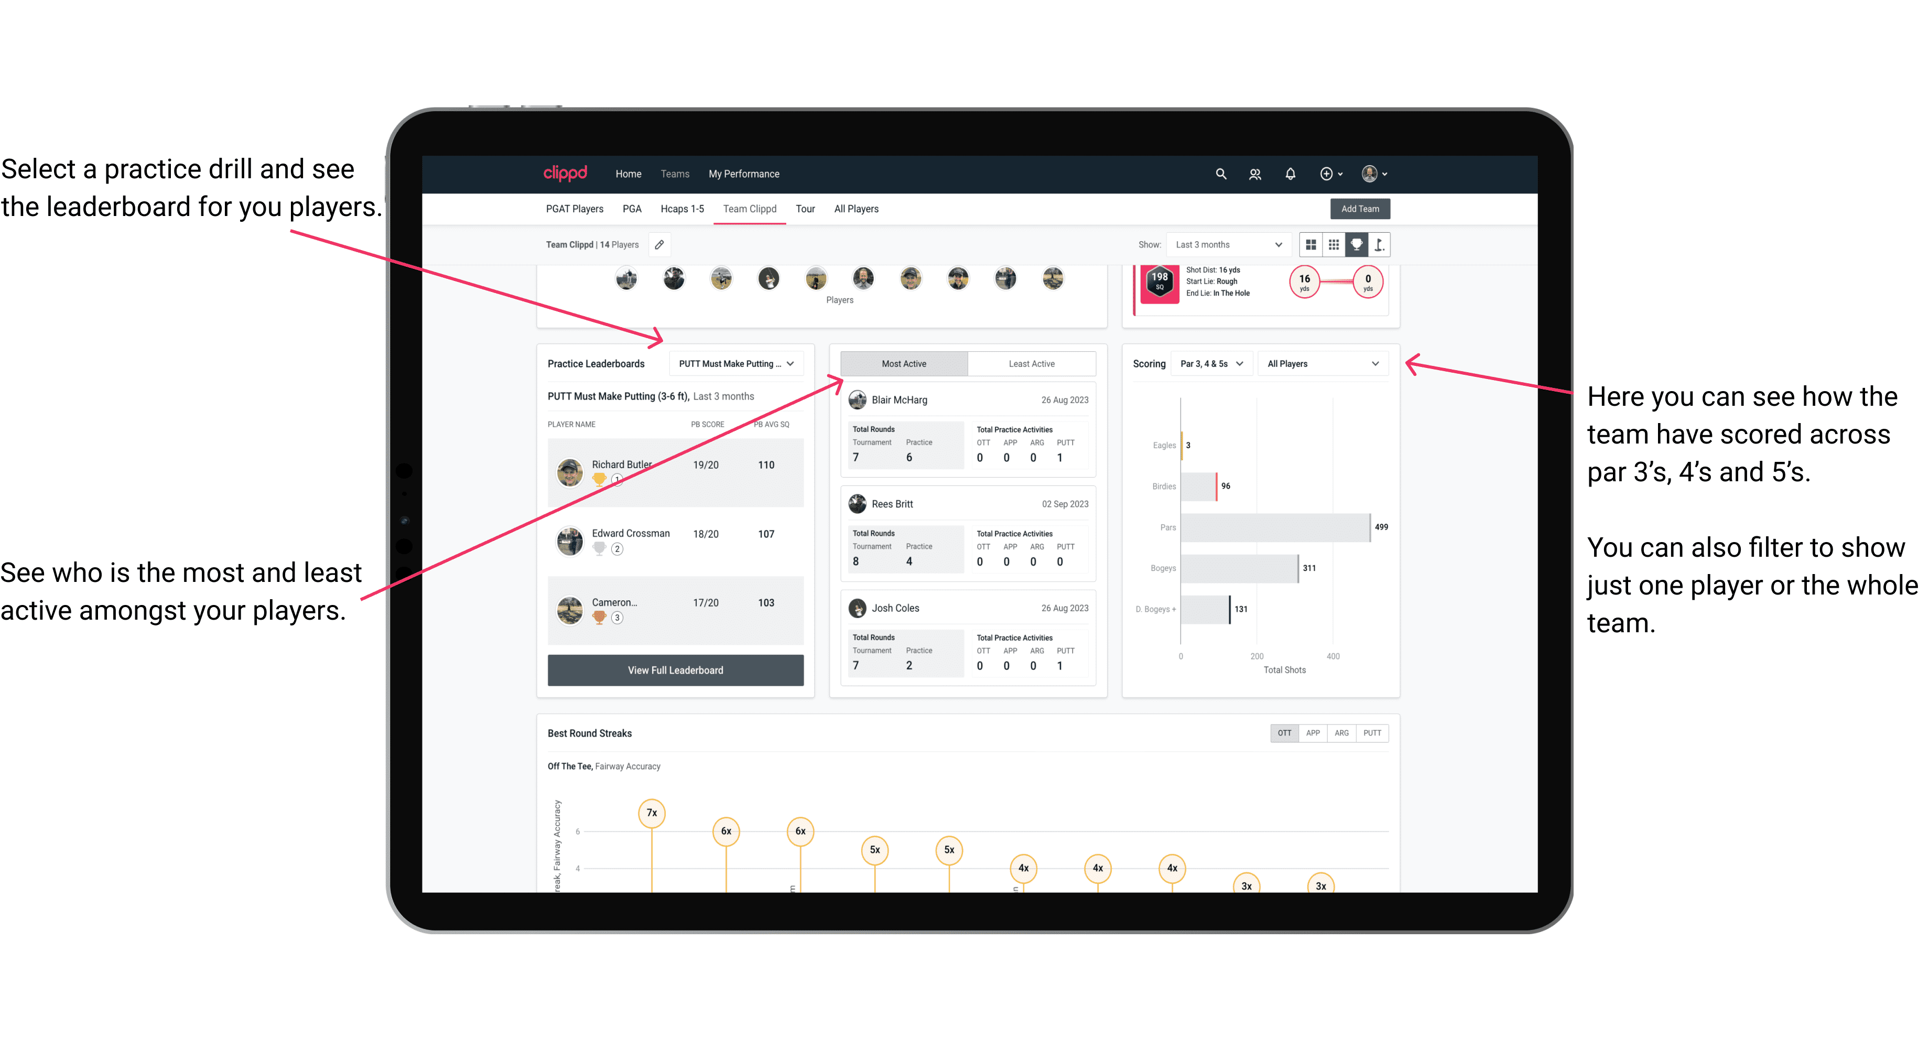
Task: Open the search icon in top navigation
Action: 1220,174
